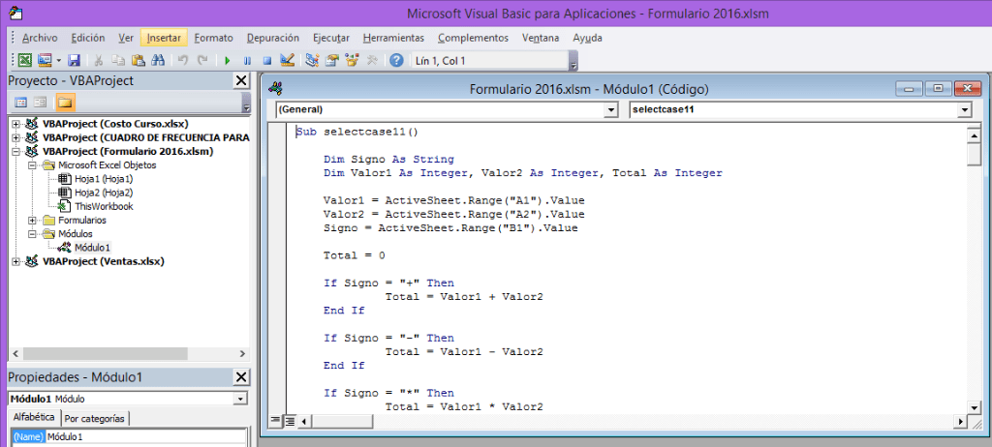Click the code window vertical scrollbar down arrow

(x=974, y=407)
